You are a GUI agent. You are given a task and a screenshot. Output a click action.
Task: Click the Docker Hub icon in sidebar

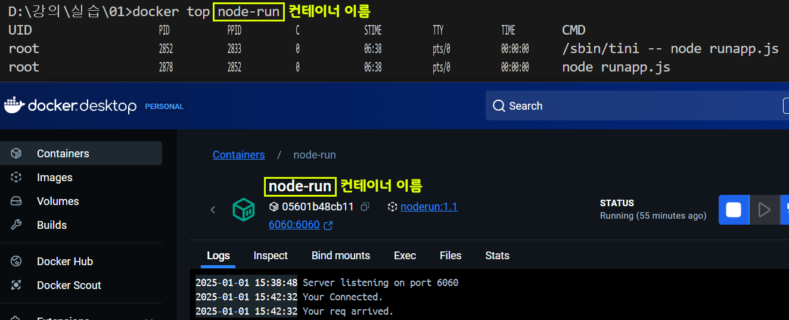click(17, 261)
